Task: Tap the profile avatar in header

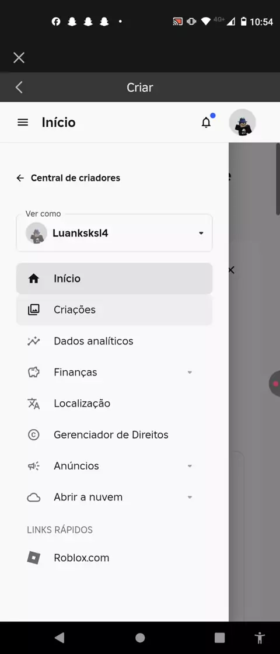Action: coord(242,122)
